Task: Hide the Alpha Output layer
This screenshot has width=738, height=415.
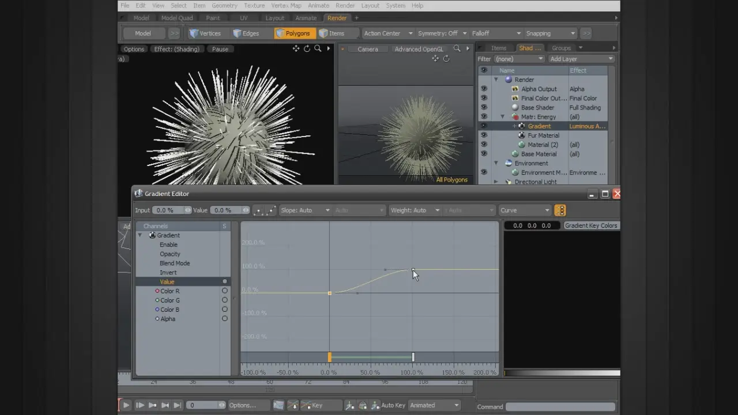Action: [x=484, y=89]
